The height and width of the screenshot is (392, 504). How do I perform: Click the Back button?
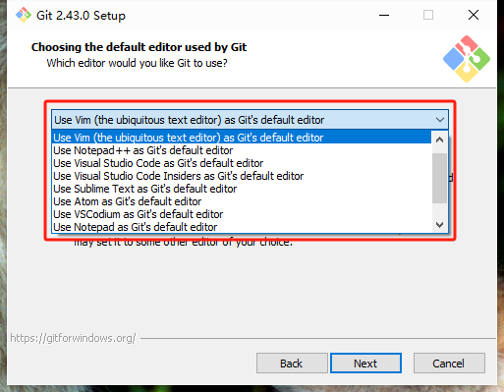[292, 364]
